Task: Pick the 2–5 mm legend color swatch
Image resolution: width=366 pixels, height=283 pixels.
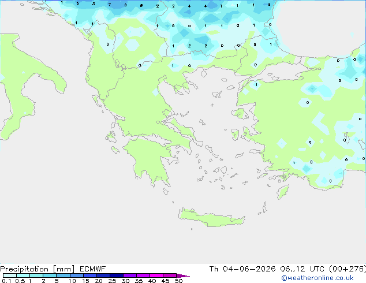Action: (50, 275)
